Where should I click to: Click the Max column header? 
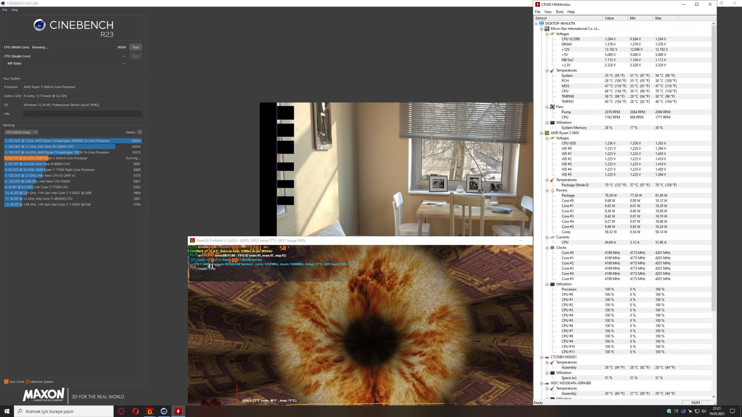[x=665, y=18]
